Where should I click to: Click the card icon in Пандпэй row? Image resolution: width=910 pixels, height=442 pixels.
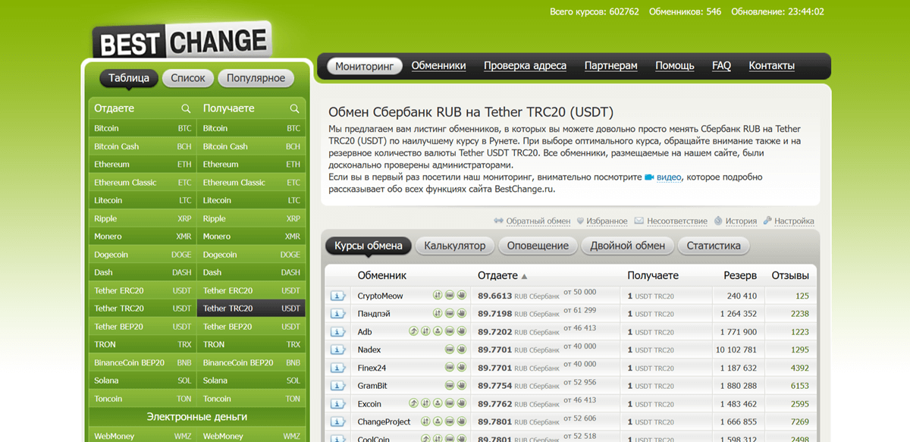(450, 313)
